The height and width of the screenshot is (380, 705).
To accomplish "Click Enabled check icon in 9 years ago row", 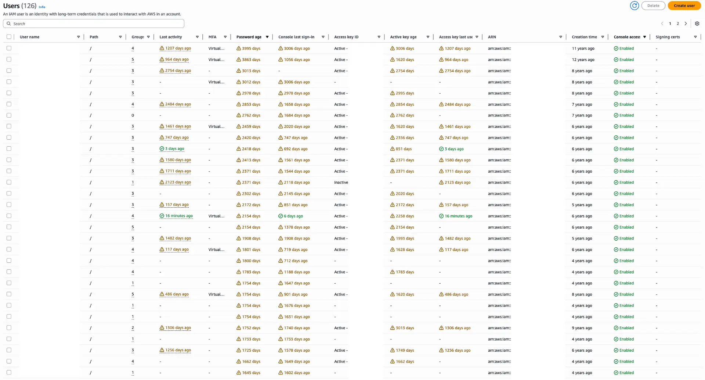I will (x=616, y=328).
